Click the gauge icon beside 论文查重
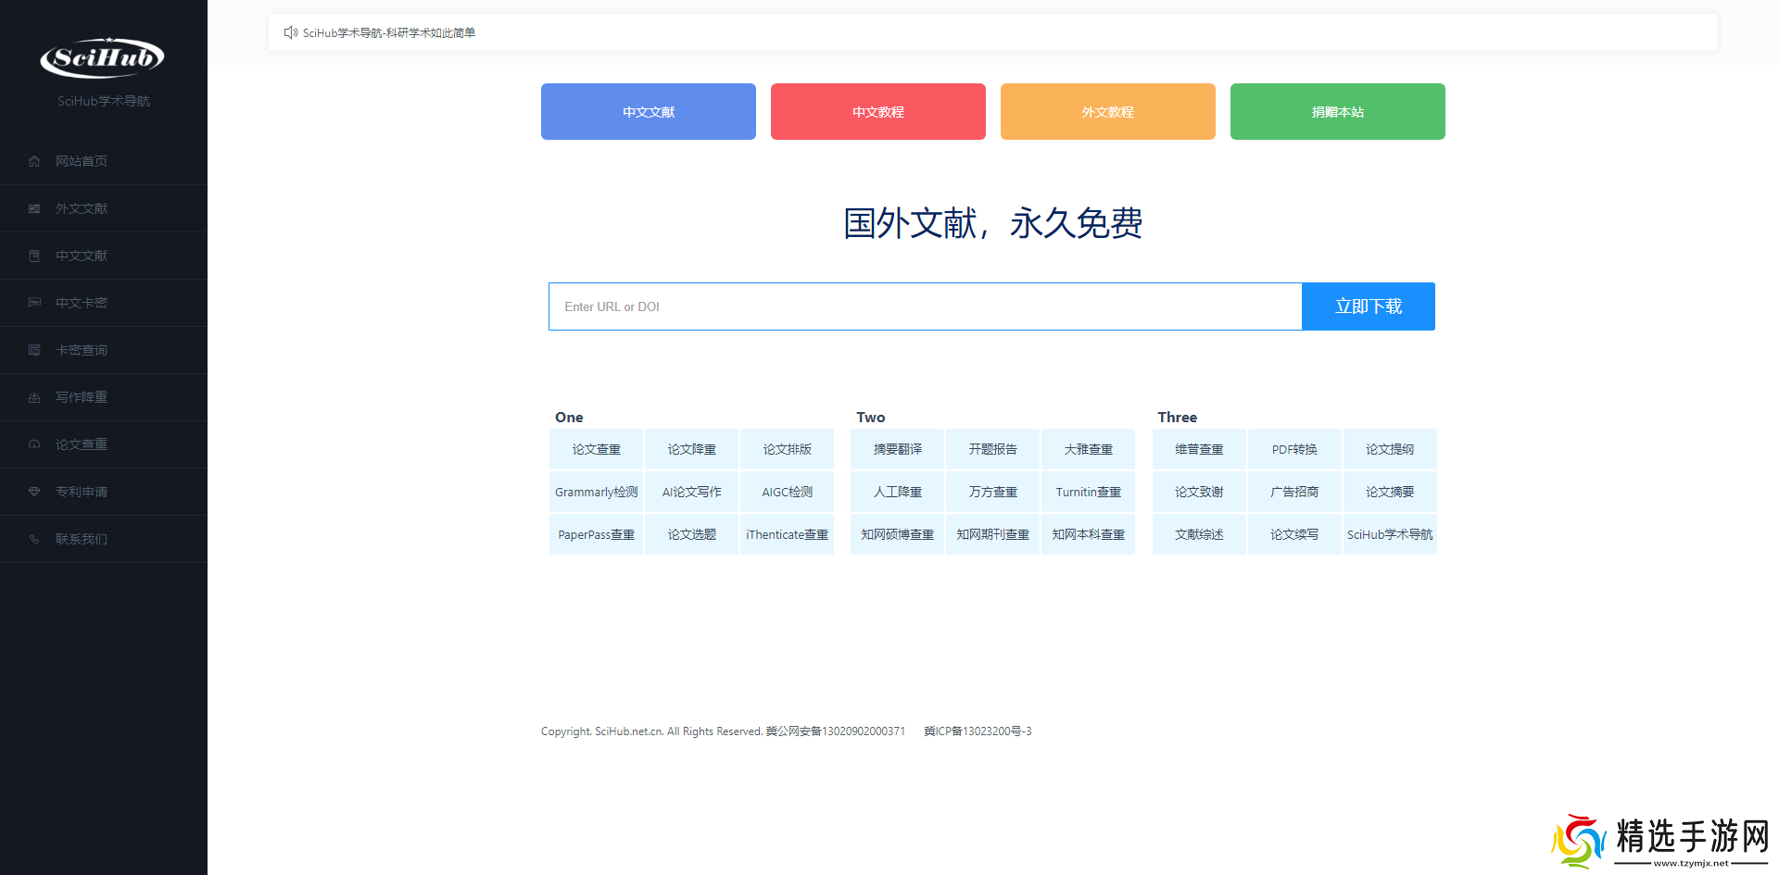This screenshot has width=1779, height=875. (34, 444)
